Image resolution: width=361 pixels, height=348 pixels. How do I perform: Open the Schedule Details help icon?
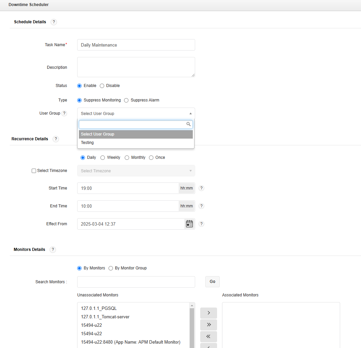54,22
